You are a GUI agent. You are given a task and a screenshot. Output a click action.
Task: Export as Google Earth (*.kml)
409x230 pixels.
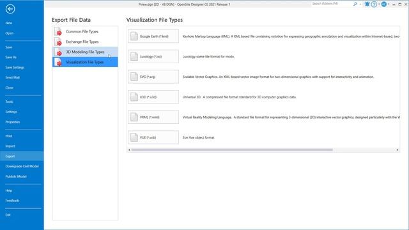(153, 36)
